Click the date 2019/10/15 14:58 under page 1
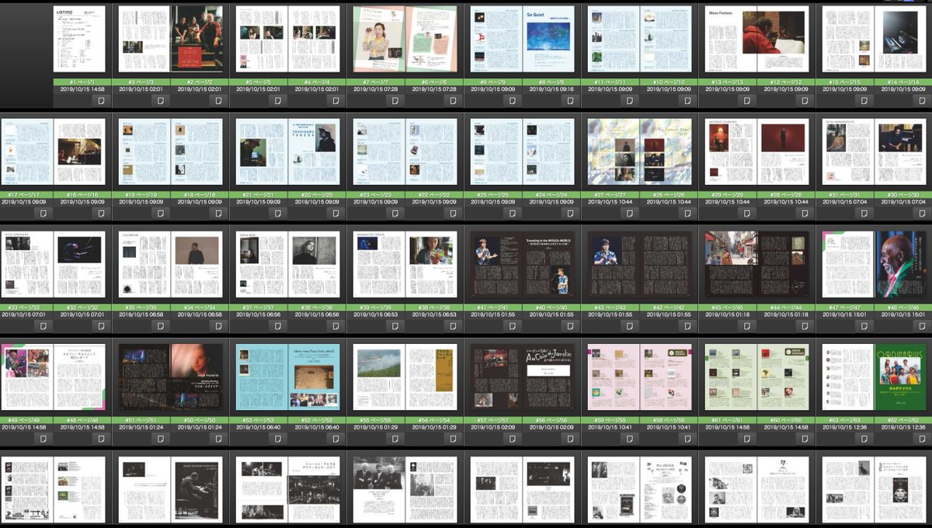932x528 pixels. (83, 89)
